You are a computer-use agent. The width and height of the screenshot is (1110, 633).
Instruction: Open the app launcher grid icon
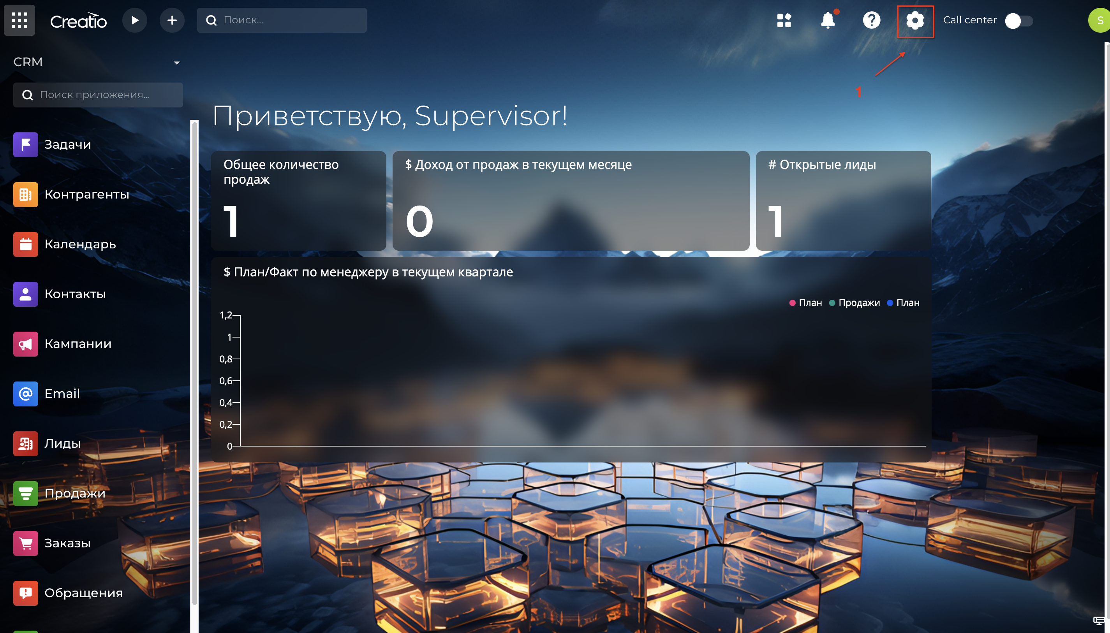(x=19, y=20)
